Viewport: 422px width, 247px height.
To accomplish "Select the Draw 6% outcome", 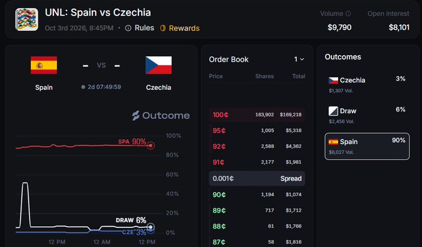I will click(367, 115).
